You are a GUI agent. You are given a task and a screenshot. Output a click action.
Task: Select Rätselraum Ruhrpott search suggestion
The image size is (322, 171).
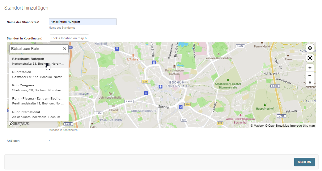click(x=38, y=61)
